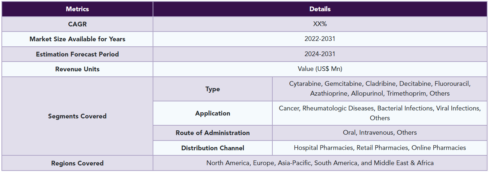489x172 pixels.
Task: Select the Revenue Units label
Action: (77, 69)
